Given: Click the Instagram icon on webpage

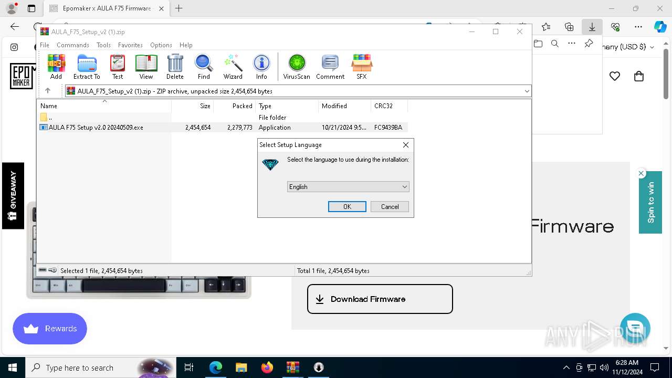Looking at the screenshot, I should coord(14,47).
